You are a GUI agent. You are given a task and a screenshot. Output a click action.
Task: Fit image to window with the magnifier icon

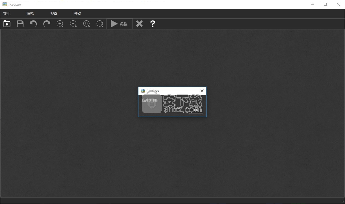point(100,24)
